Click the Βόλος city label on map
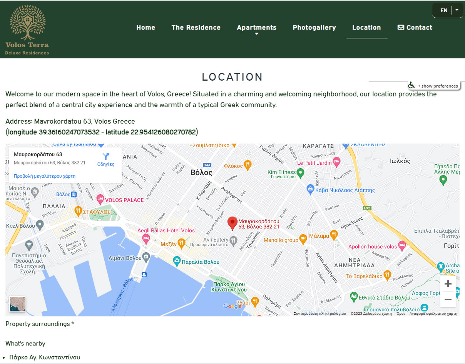Screen dimensions: 465x364 coord(201,173)
